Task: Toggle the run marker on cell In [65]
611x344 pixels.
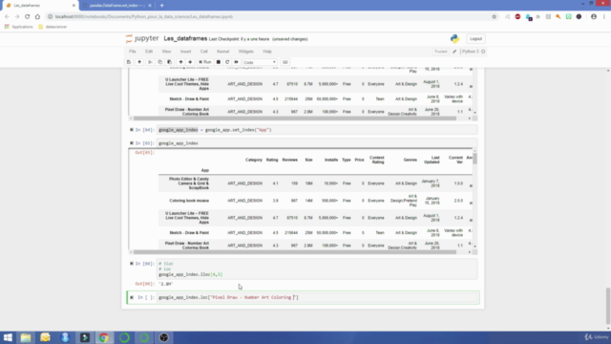Action: (x=132, y=143)
